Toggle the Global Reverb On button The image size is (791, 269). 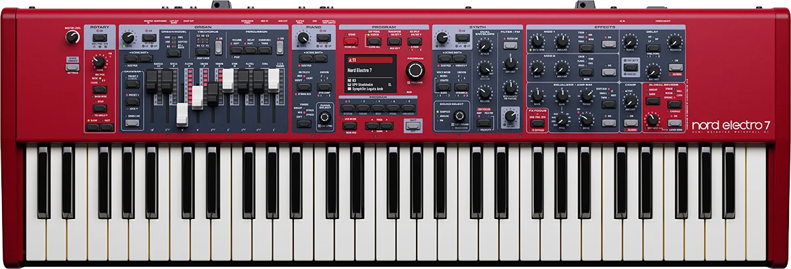674,122
